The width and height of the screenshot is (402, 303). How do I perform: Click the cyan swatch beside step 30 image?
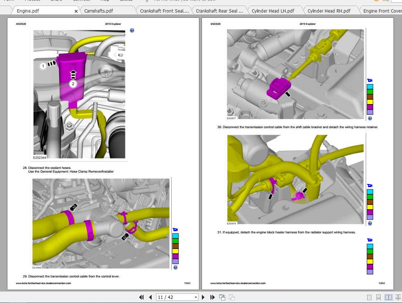click(370, 87)
